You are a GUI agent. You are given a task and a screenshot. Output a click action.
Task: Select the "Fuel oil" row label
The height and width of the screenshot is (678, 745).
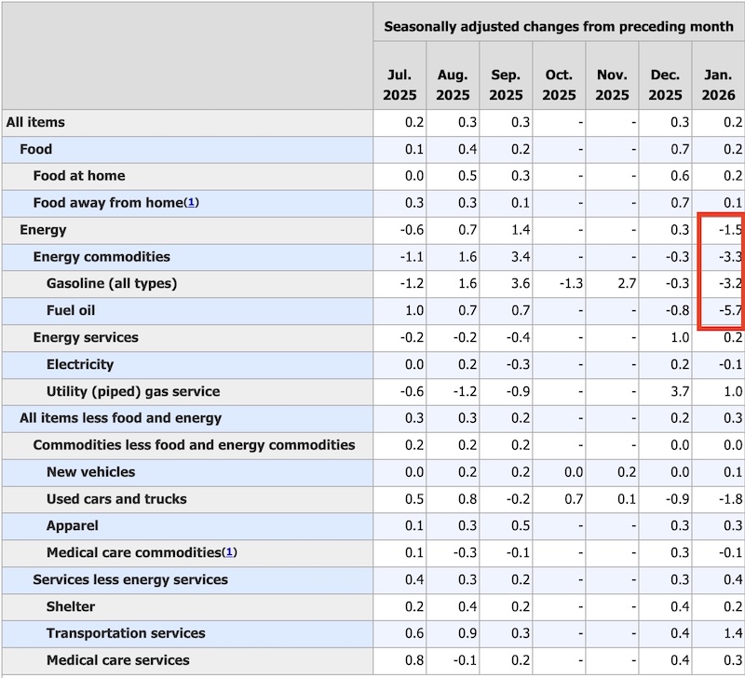71,310
